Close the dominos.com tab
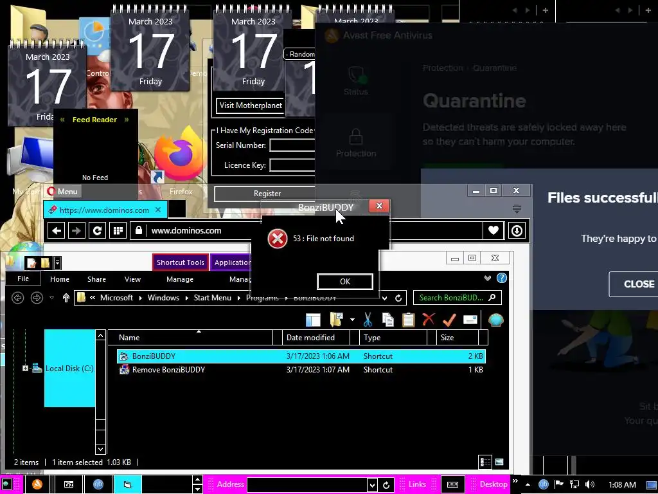 pos(158,210)
